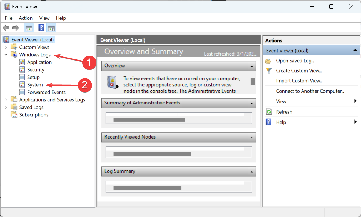Click the Saved Logs folder icon

tap(14, 107)
